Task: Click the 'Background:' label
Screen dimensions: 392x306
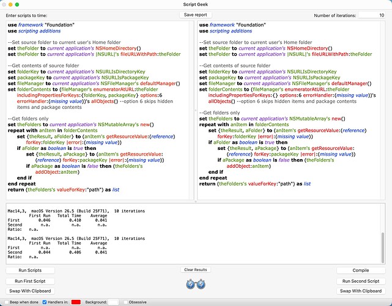Action: pos(96,302)
